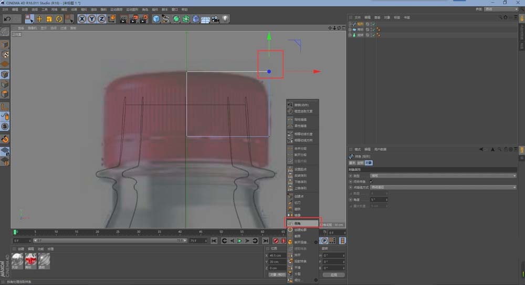Click the Camera object icon
Screen dimensions: 525x285
pyautogui.click(x=215, y=19)
